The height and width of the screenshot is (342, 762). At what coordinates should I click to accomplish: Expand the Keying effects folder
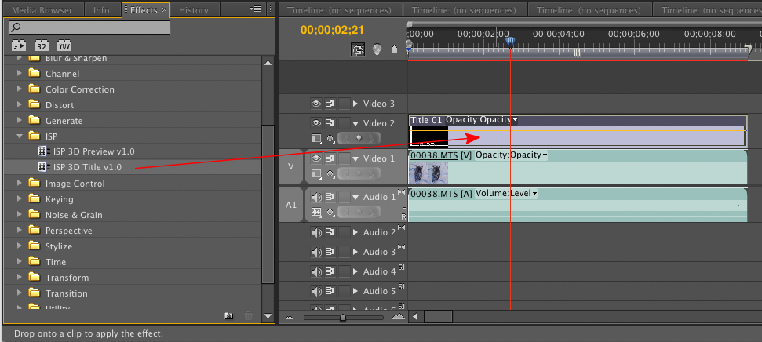(20, 198)
